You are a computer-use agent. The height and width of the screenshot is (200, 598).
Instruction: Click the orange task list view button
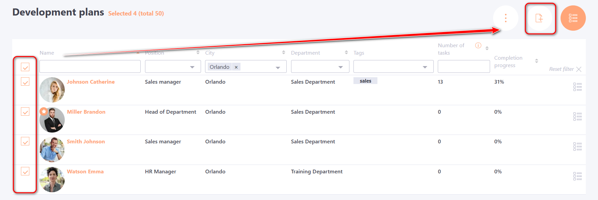pyautogui.click(x=573, y=18)
